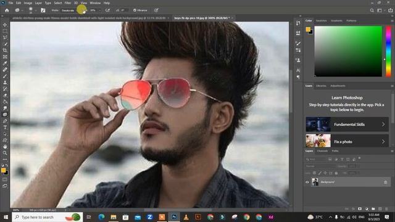Open the collapsed Clone Source panel icon
395x222 pixels.
(x=298, y=60)
